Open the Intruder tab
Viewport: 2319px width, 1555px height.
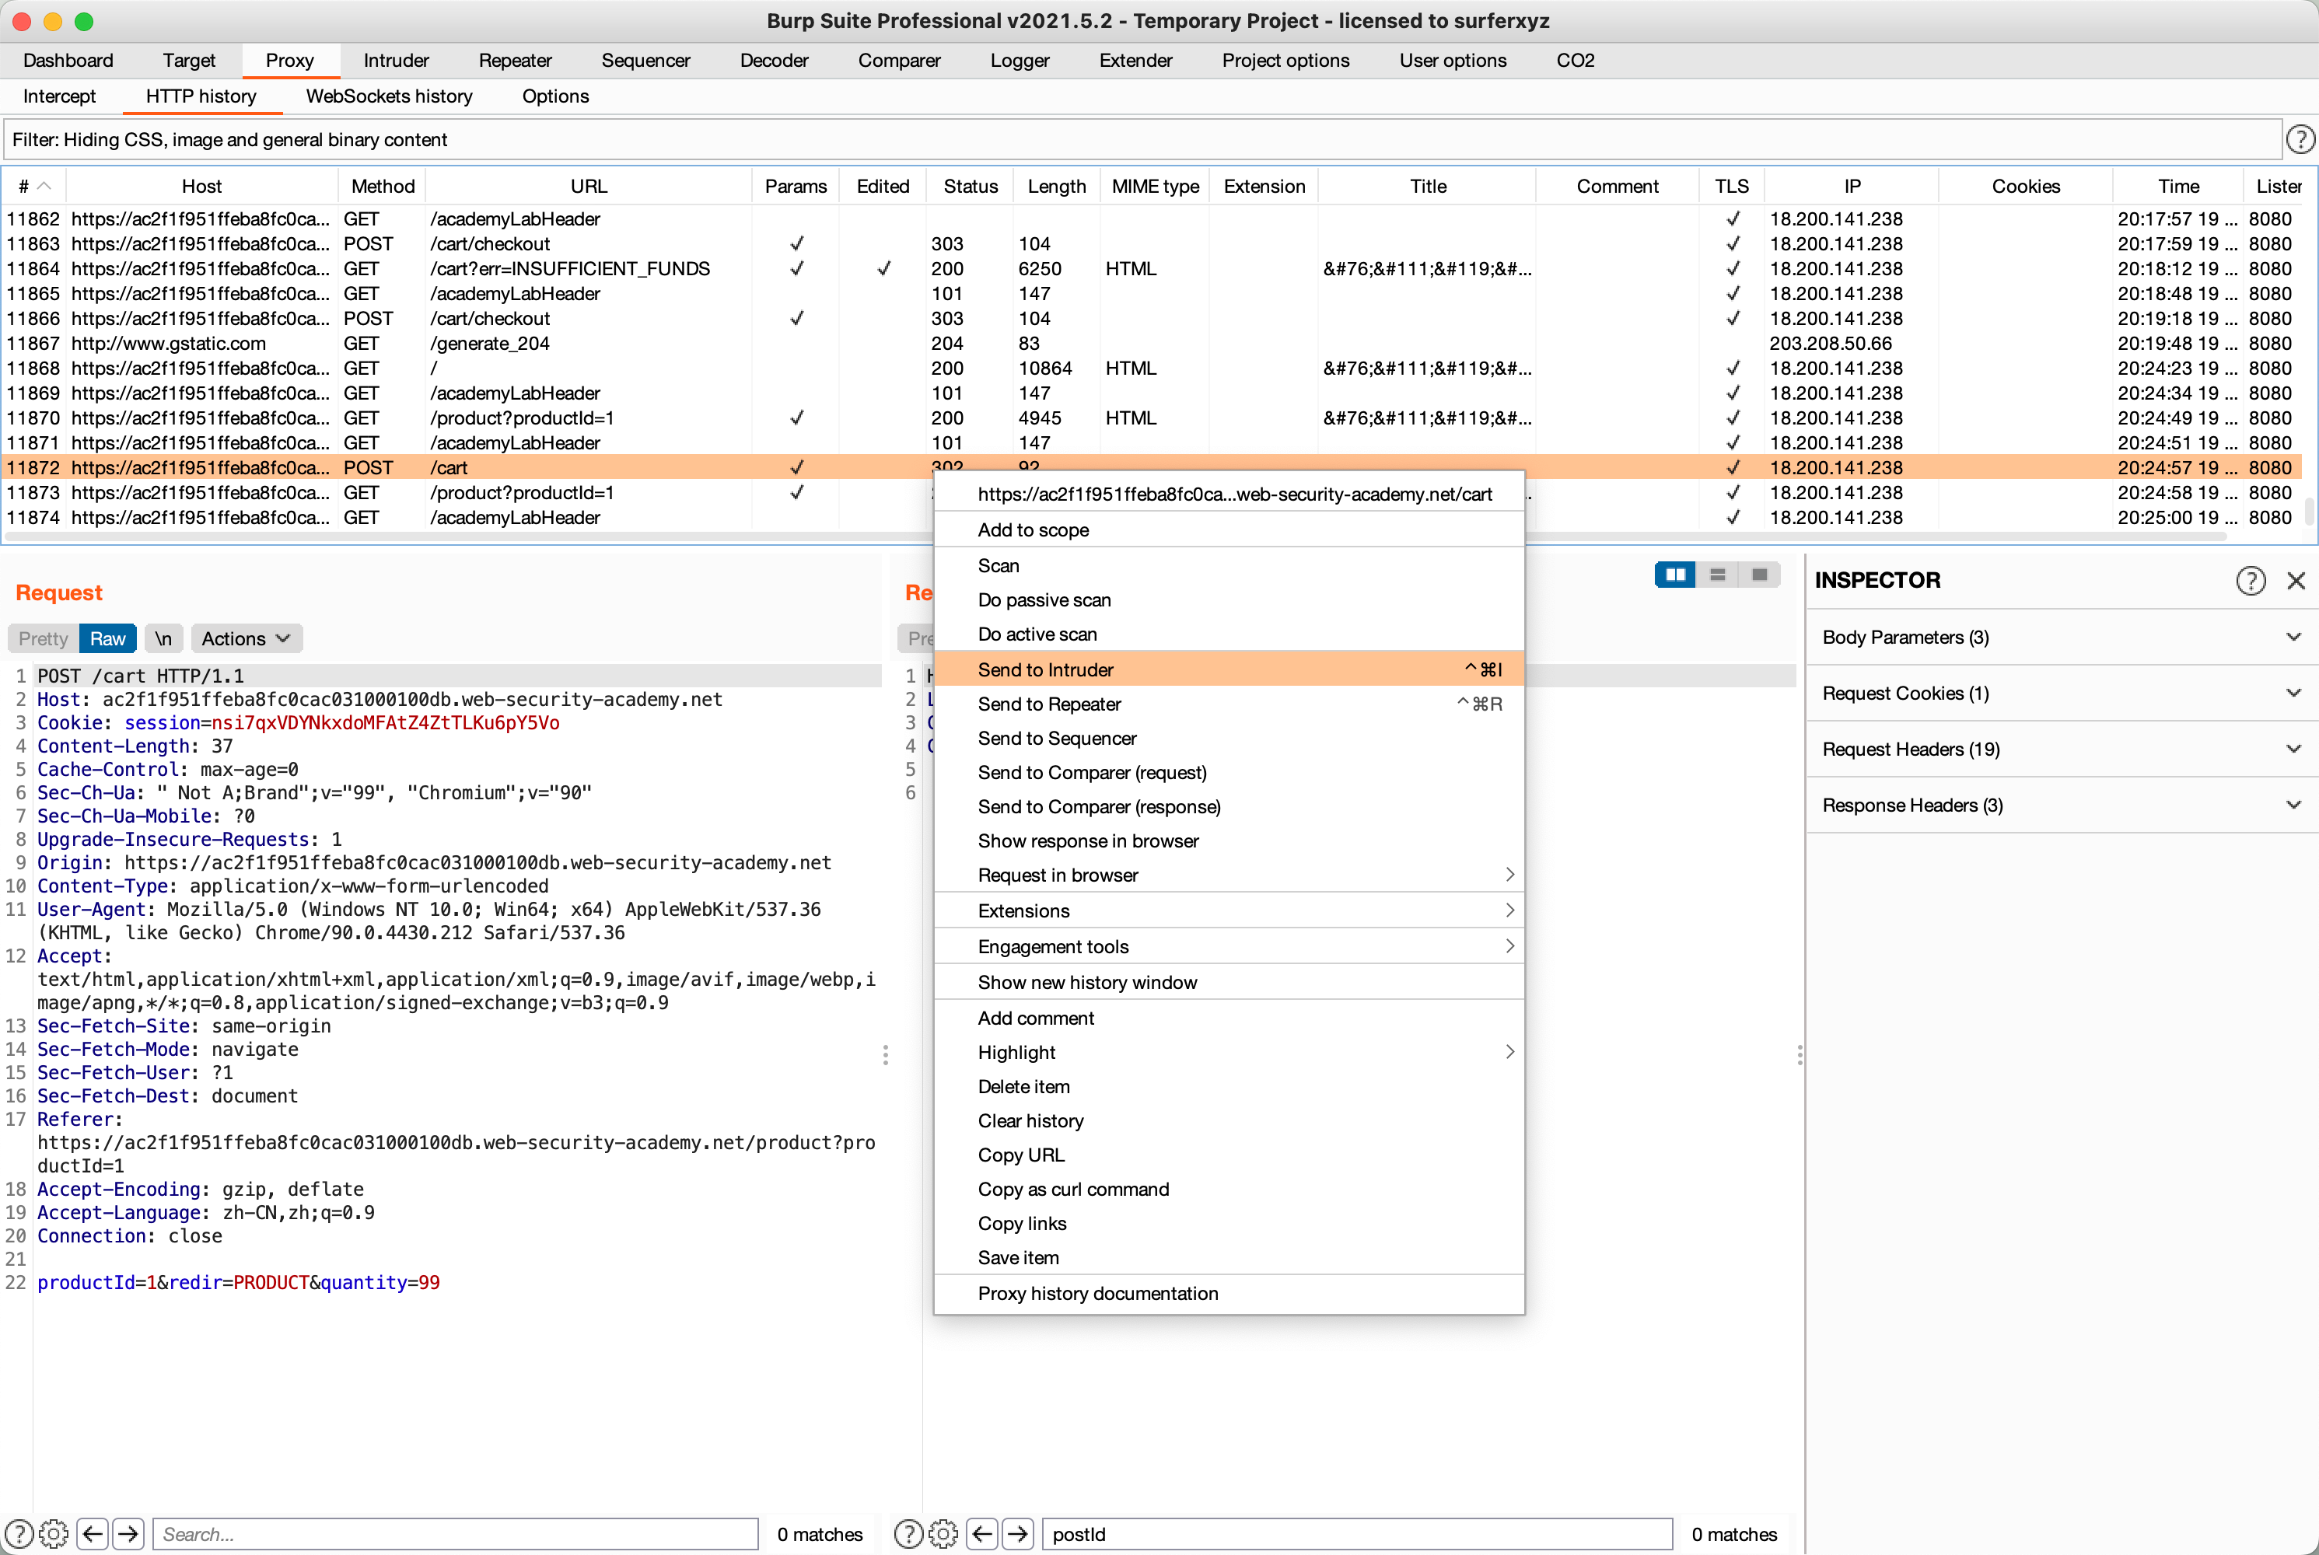pos(396,61)
